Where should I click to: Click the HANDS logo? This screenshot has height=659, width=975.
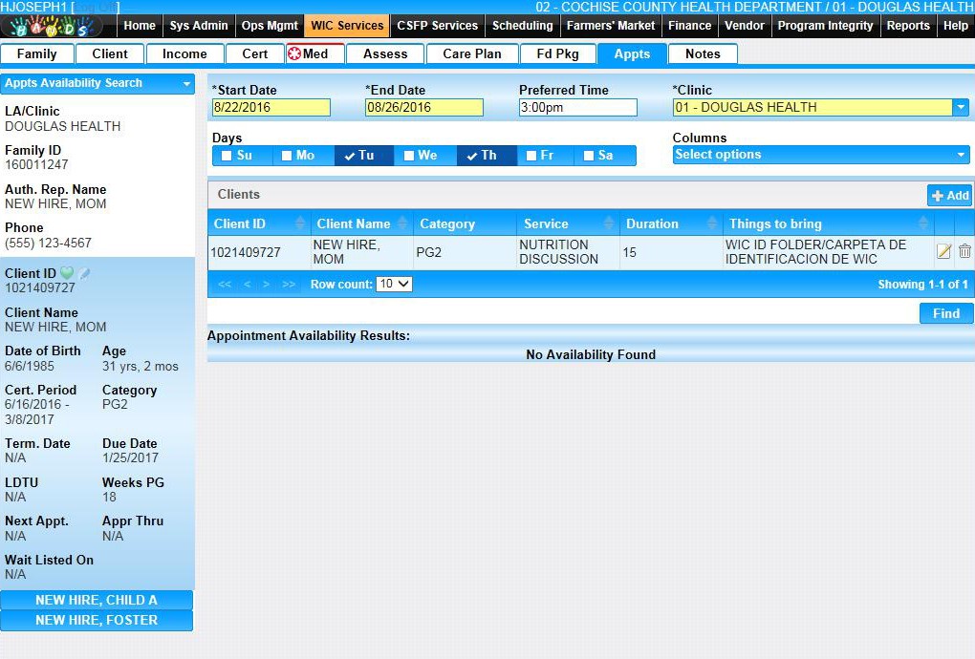(x=55, y=26)
